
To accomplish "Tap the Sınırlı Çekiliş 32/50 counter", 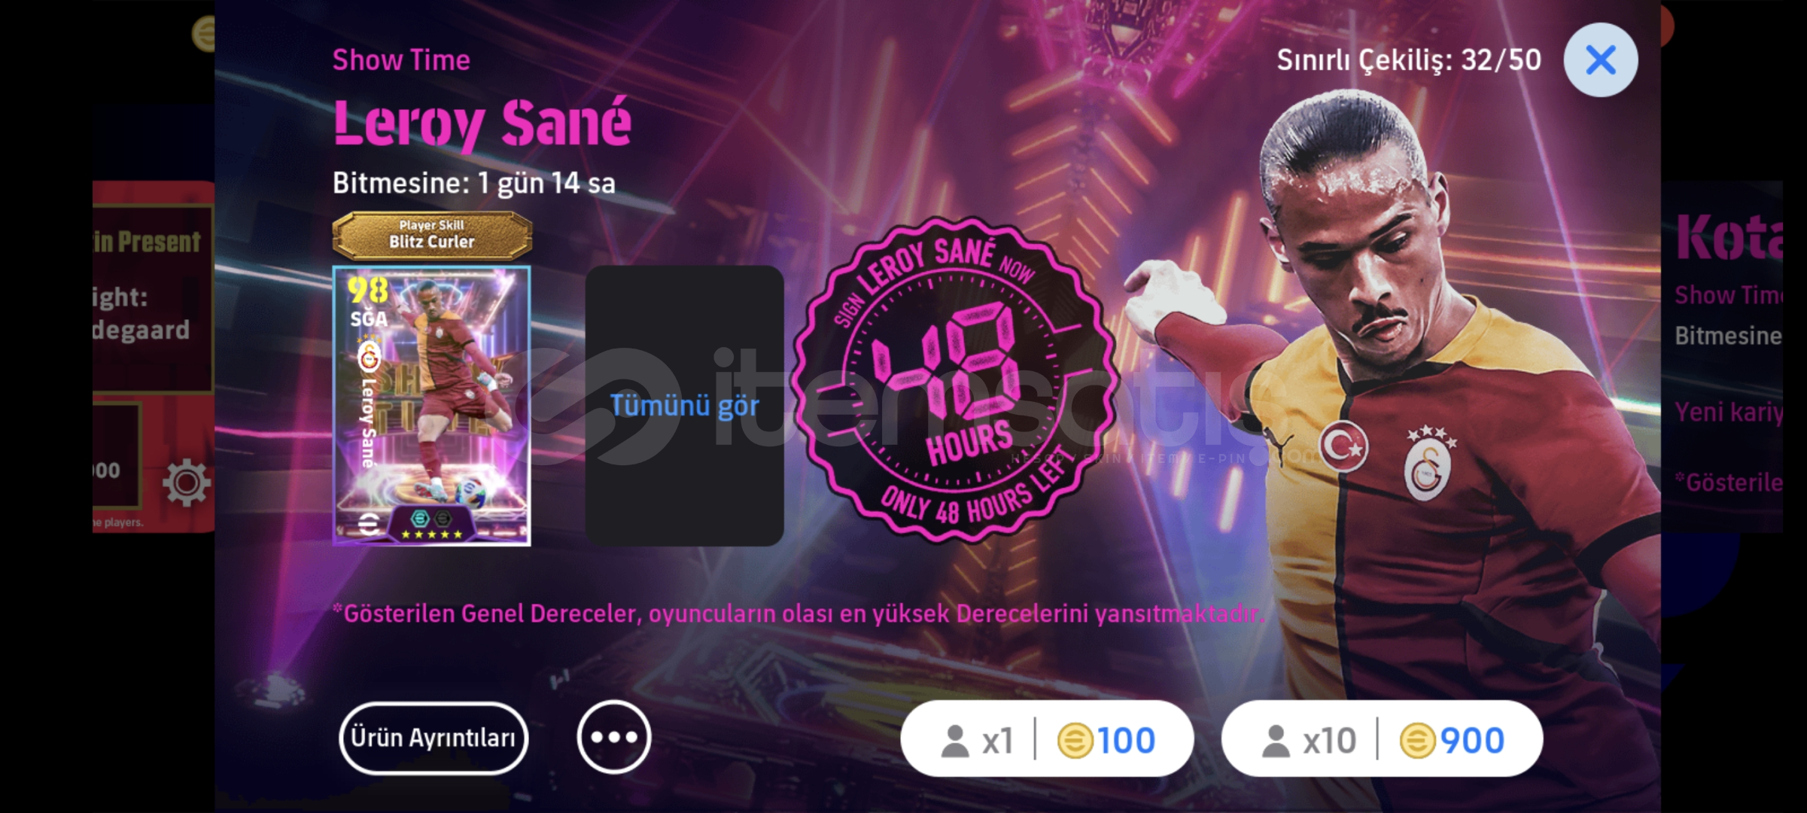I will click(1409, 60).
